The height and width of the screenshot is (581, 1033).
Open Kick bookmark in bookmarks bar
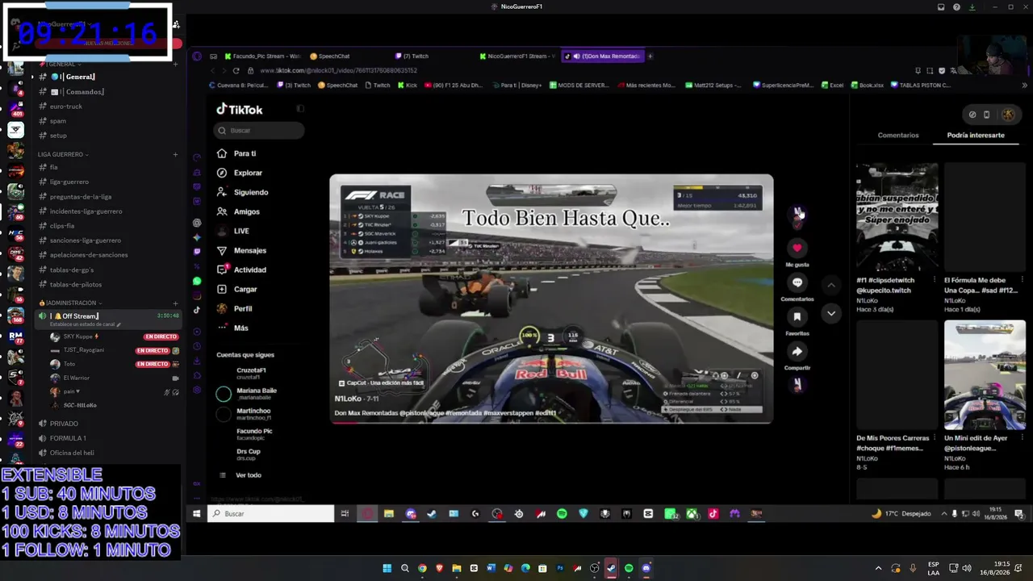point(408,86)
